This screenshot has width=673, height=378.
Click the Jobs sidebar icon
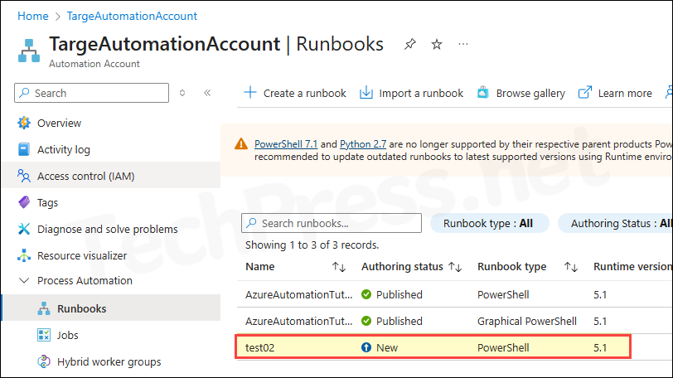44,335
